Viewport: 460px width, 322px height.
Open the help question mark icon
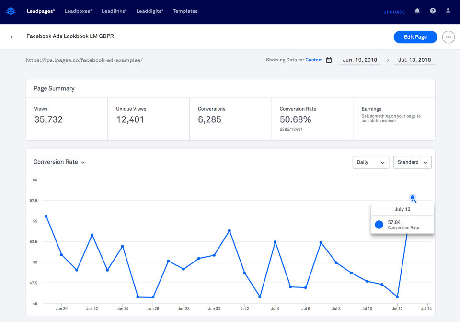coord(433,11)
